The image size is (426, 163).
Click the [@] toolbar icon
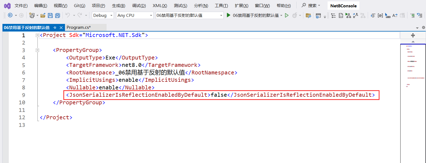coord(380,15)
